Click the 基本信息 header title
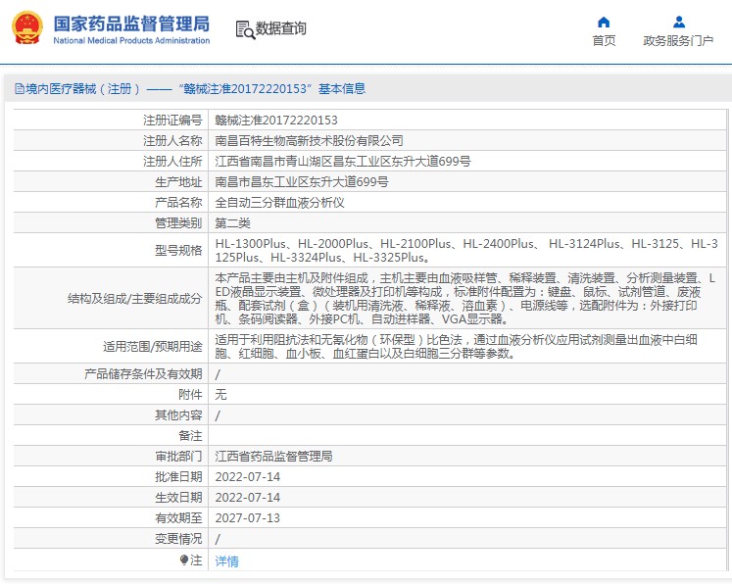Viewport: 732px width, 584px height. 342,89
